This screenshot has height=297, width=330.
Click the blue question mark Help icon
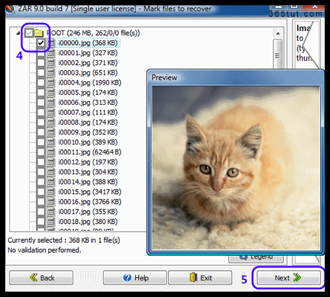click(127, 278)
